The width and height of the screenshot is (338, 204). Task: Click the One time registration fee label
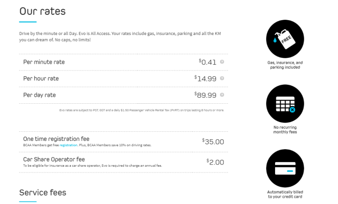56,139
